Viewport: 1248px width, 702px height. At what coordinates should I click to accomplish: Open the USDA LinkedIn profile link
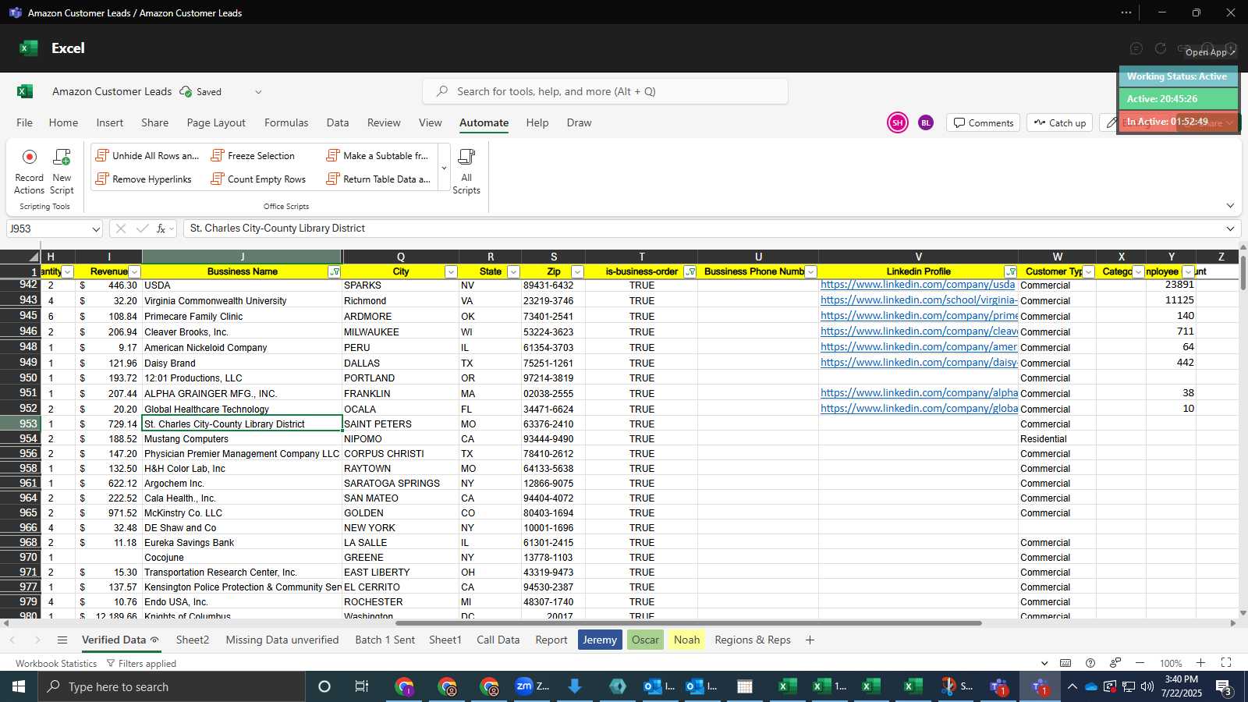tap(917, 285)
